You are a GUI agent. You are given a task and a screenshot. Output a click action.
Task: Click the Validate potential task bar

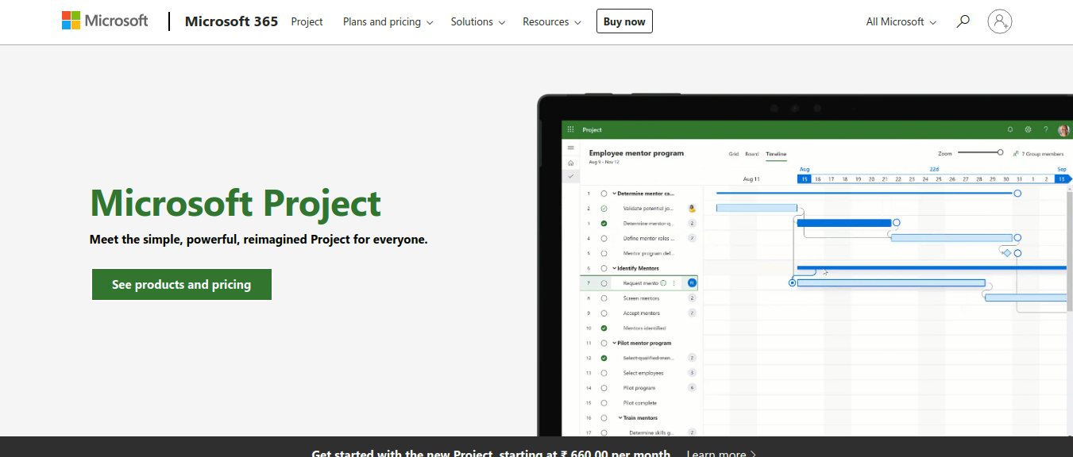tap(757, 208)
